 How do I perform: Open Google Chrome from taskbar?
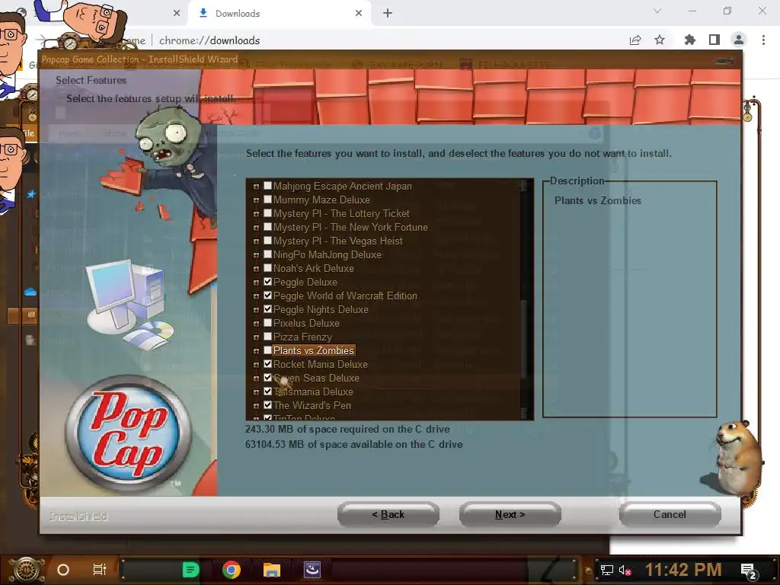(x=232, y=570)
